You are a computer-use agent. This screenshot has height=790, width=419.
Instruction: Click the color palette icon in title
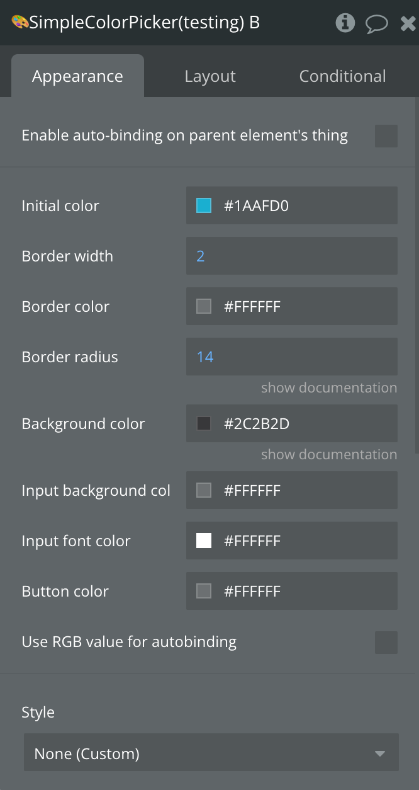pyautogui.click(x=20, y=22)
